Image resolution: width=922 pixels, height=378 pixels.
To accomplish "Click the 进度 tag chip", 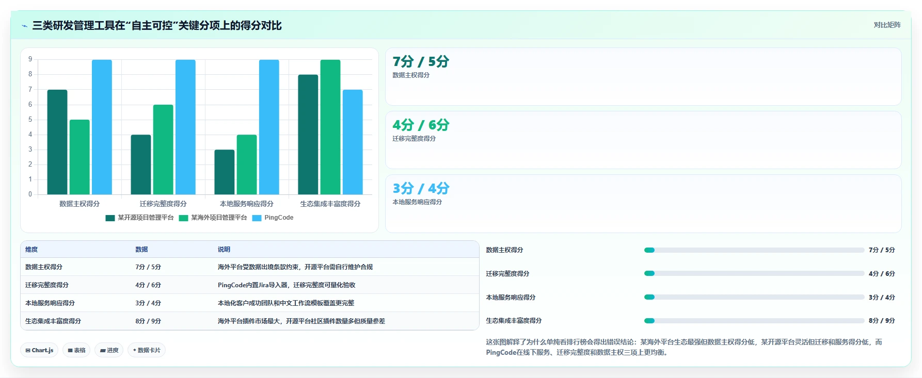I will click(109, 350).
